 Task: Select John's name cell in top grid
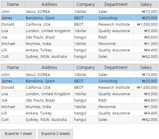click(13, 11)
